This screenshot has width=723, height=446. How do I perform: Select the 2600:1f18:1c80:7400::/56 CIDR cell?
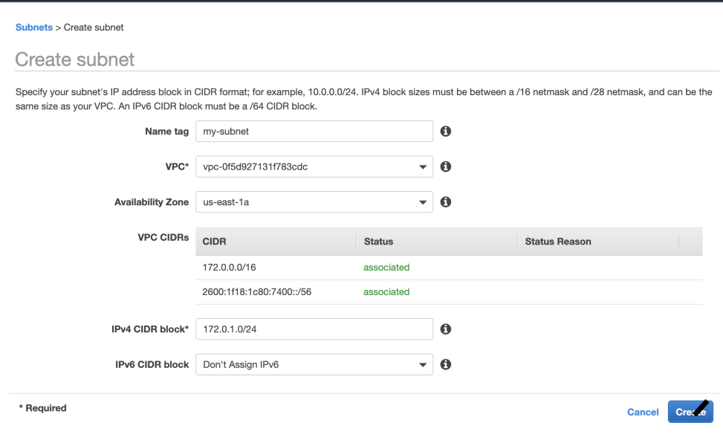257,292
